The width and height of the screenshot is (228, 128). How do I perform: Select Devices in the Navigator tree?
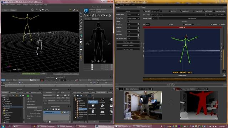[7, 107]
